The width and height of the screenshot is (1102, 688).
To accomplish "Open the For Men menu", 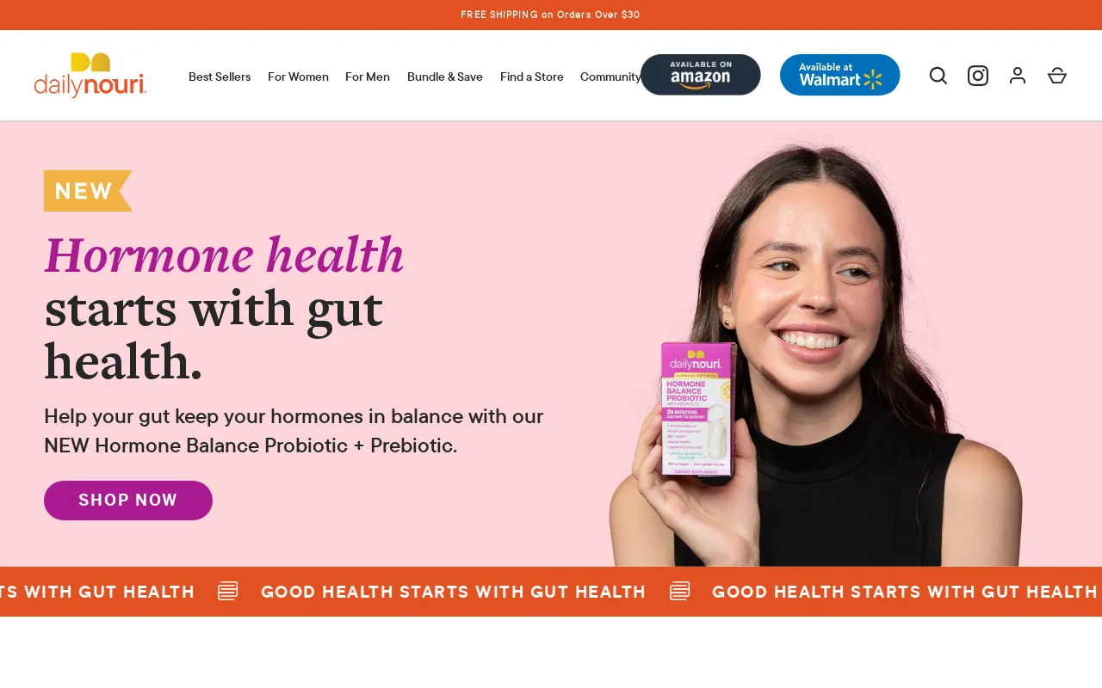I will (x=368, y=77).
